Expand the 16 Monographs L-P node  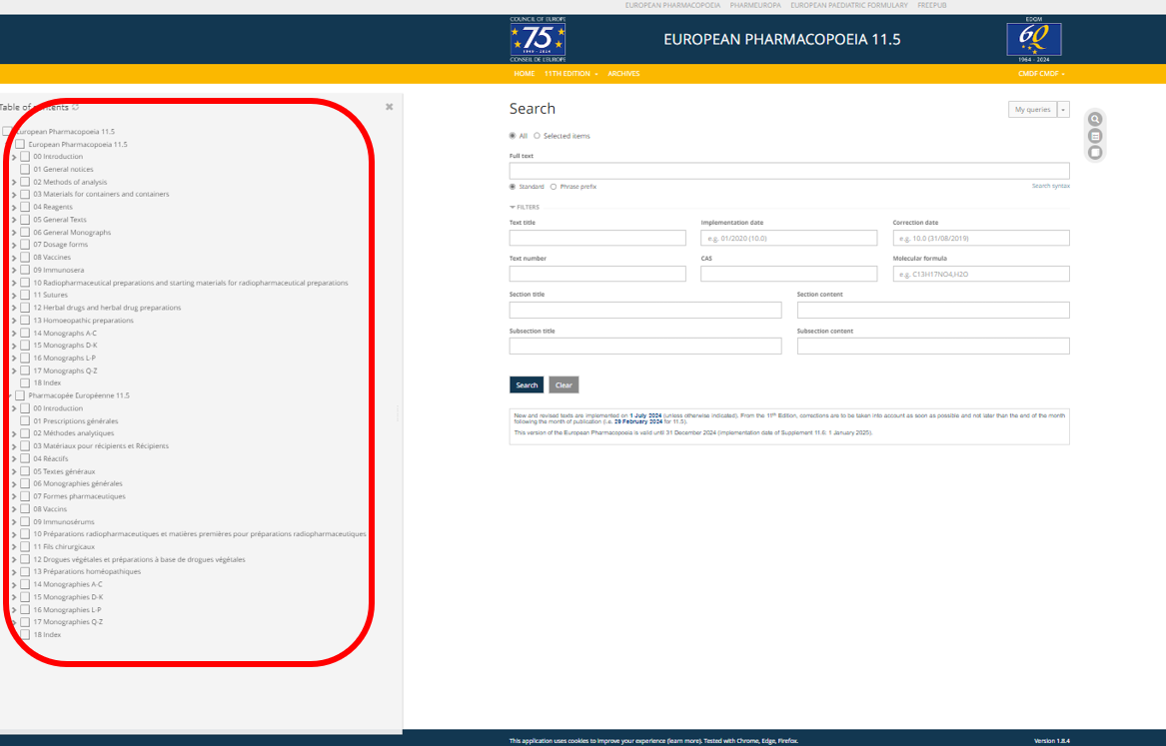14,359
